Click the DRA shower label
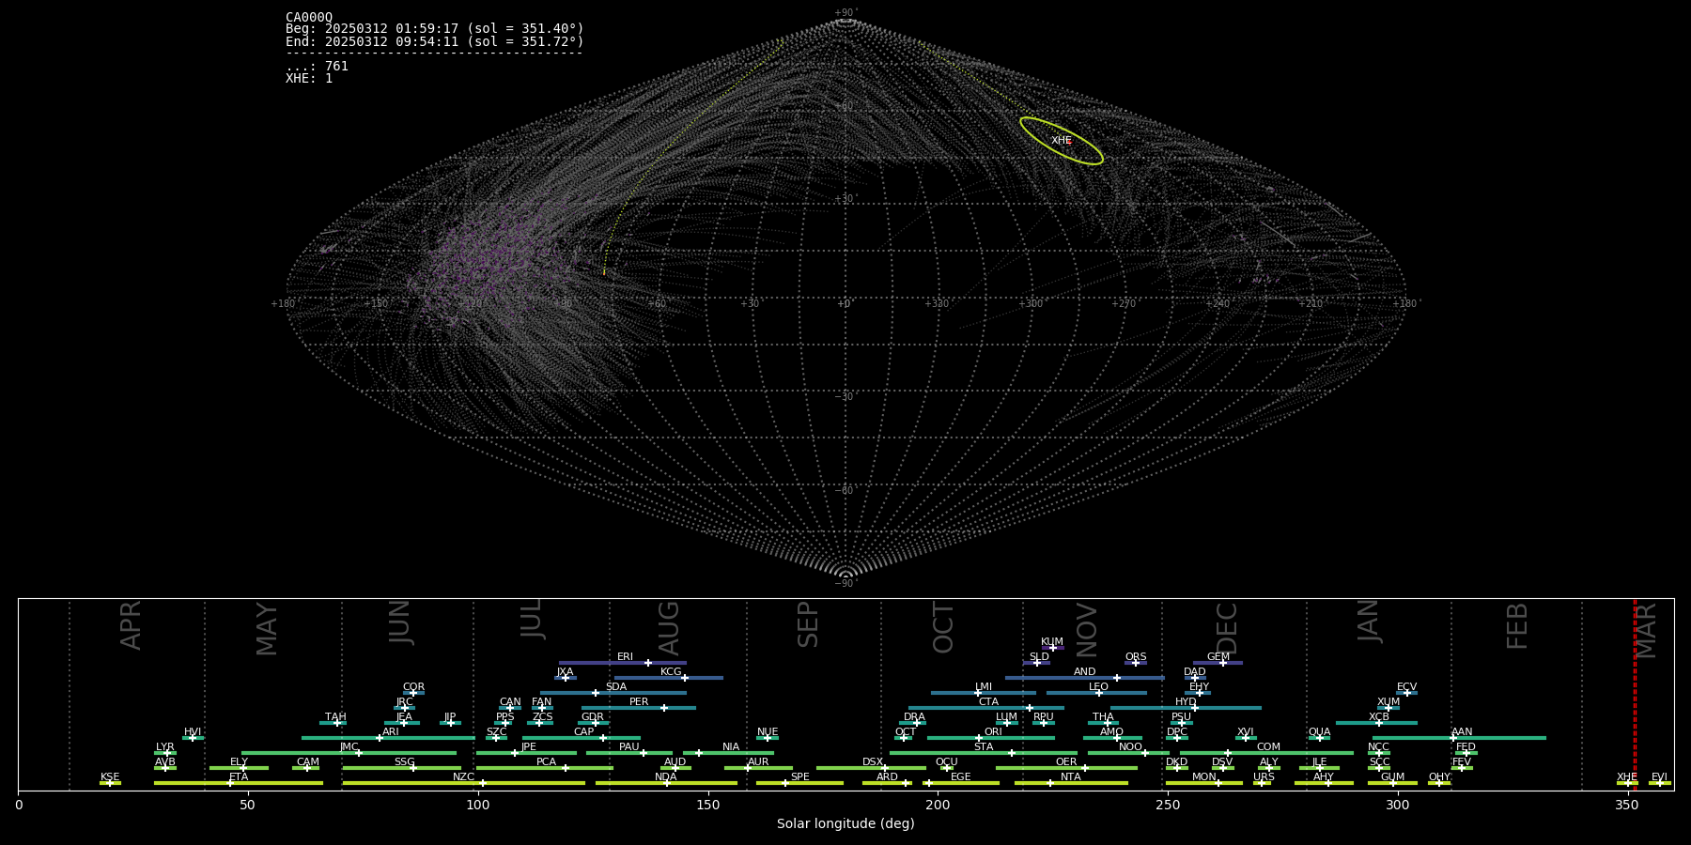 [914, 717]
